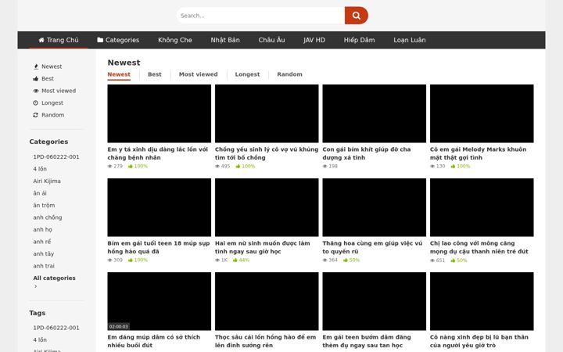Open the anh rể category
Viewport: 563px width, 352px height.
click(42, 242)
